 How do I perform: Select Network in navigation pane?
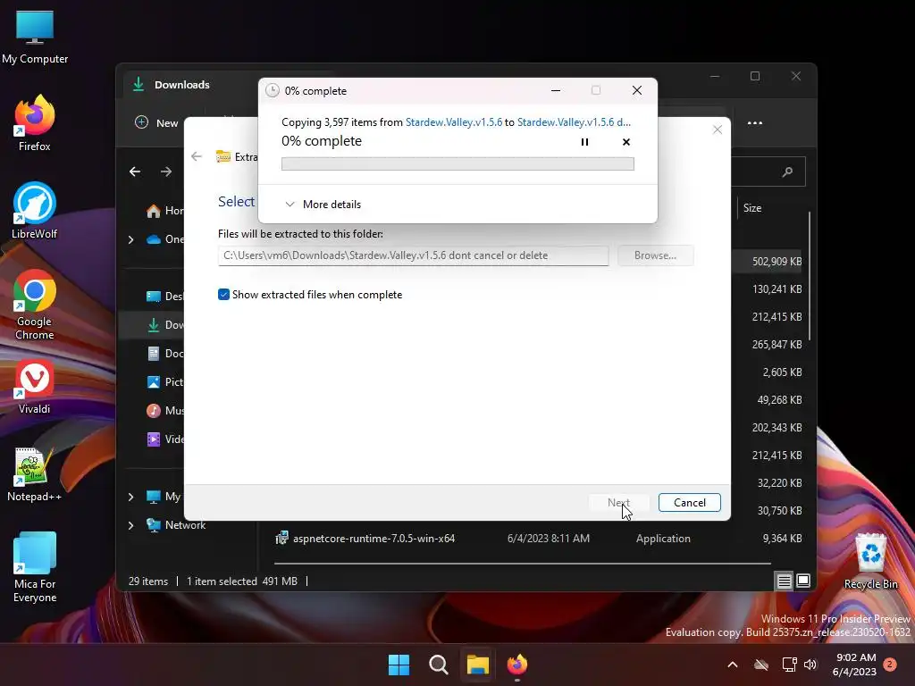176,525
